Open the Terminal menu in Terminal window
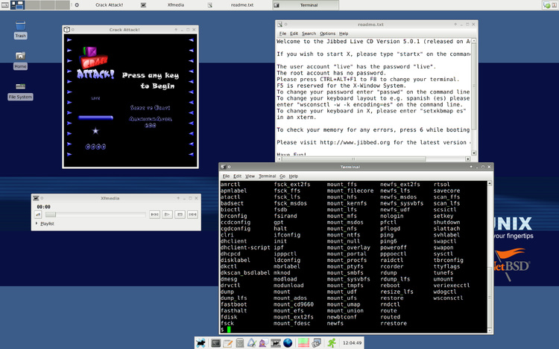Viewport: 559px width, 349px height. (x=267, y=176)
